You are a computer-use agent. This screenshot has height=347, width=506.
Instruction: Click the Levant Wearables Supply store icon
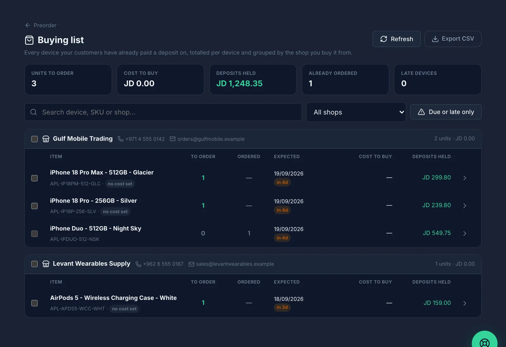pos(46,264)
